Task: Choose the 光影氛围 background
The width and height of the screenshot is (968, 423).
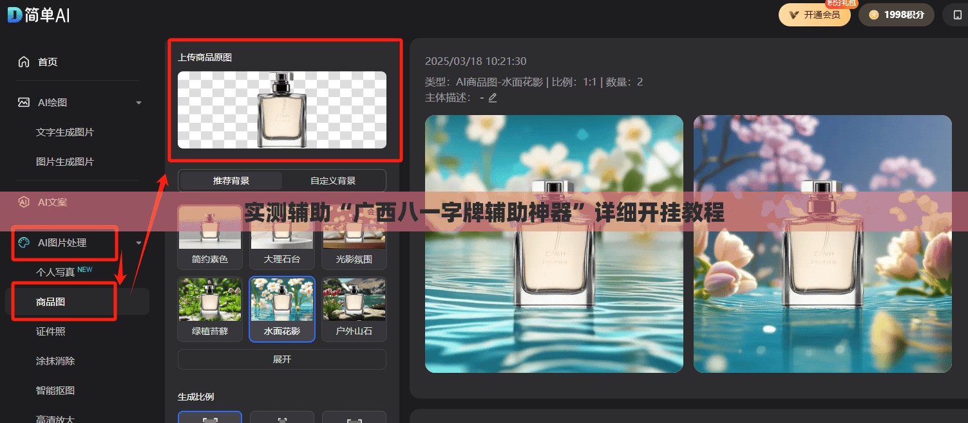Action: click(354, 237)
